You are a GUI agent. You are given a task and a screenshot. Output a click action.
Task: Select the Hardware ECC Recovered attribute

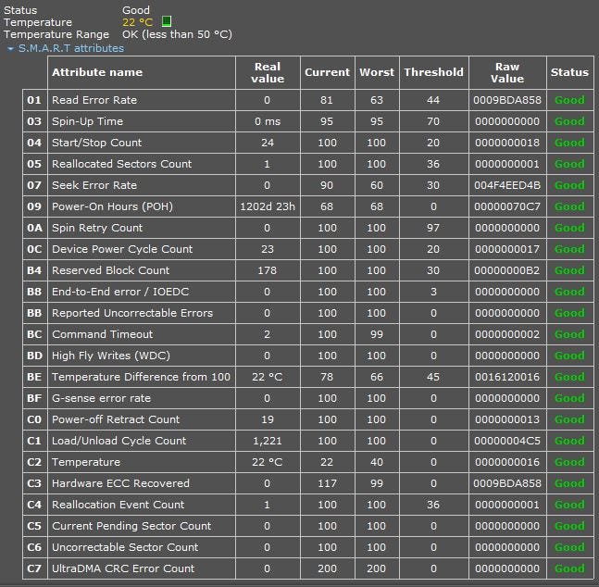pyautogui.click(x=120, y=483)
